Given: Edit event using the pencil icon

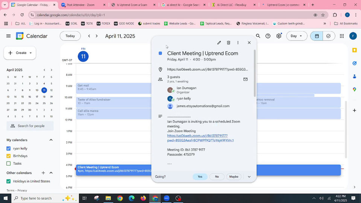Looking at the screenshot, I should pos(219,42).
